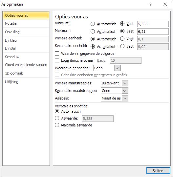Enable Waarden in omgekeerde volgorde
This screenshot has height=177, width=173.
tap(57, 54)
